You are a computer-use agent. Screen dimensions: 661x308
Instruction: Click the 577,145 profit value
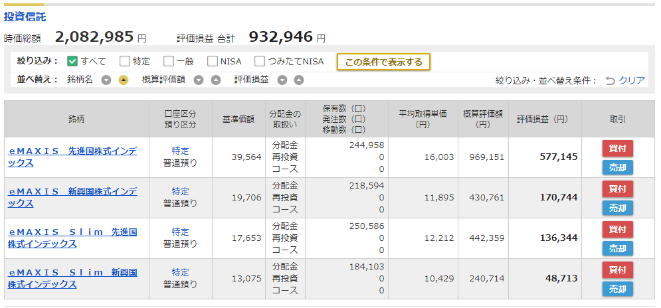click(x=559, y=157)
